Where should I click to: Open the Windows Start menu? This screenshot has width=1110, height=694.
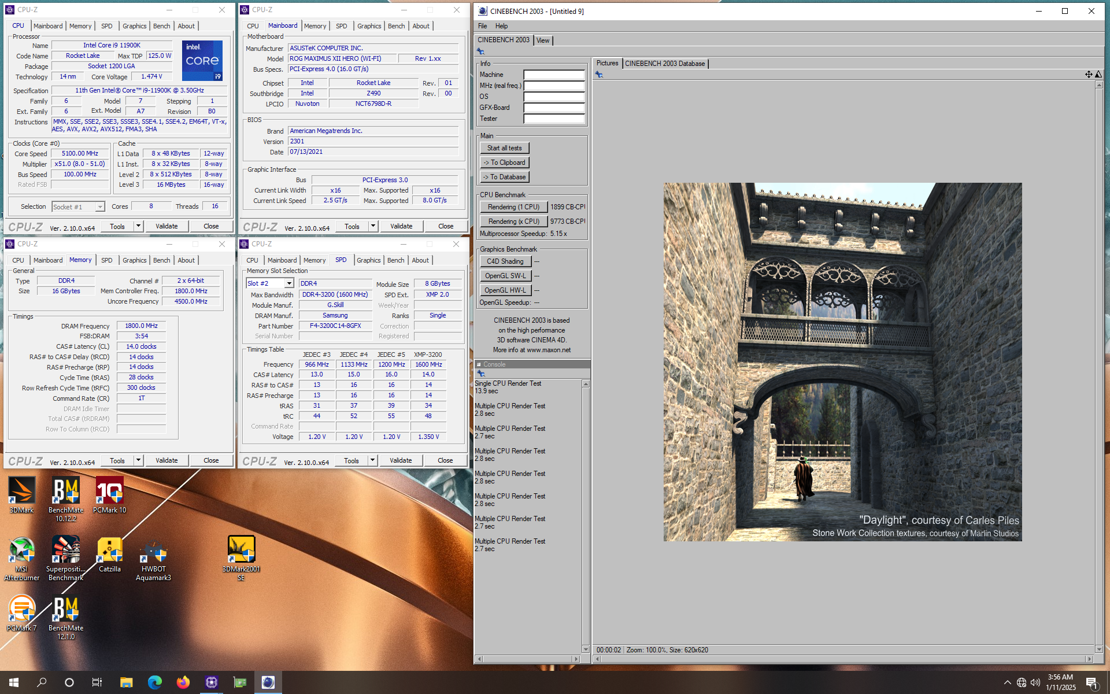coord(14,682)
